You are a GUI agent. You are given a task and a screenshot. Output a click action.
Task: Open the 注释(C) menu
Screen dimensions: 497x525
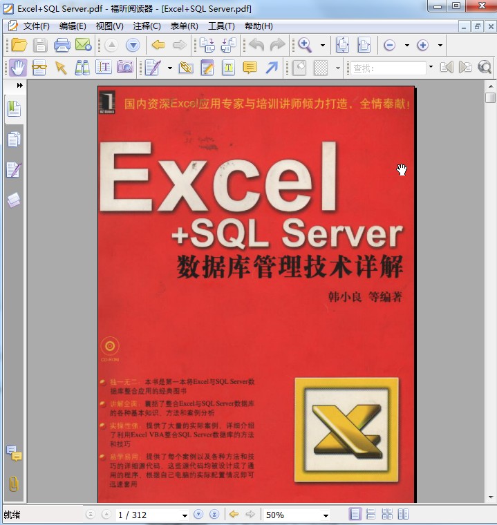[147, 26]
